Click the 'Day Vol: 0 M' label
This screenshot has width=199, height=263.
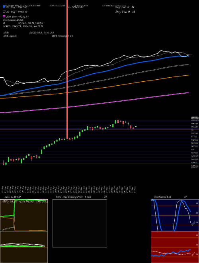coord(125,12)
